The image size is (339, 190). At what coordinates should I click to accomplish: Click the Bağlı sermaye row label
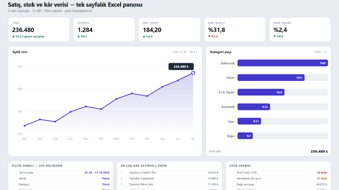tap(246, 184)
